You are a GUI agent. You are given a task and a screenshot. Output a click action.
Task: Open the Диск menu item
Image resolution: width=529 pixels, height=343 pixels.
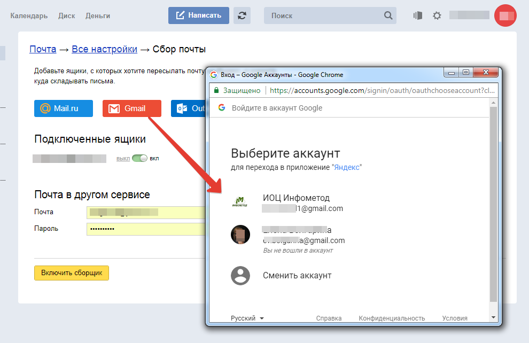point(66,16)
